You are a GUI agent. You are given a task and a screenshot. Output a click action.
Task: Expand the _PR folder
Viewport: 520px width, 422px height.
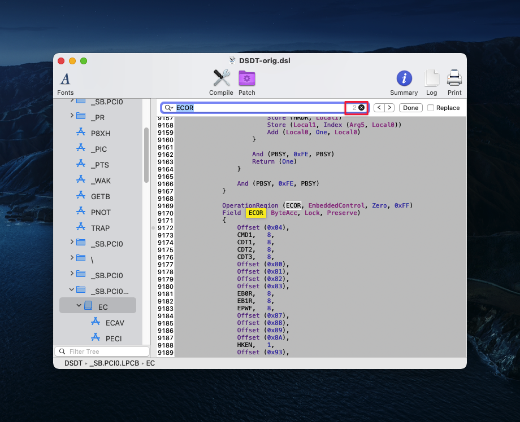tap(72, 116)
